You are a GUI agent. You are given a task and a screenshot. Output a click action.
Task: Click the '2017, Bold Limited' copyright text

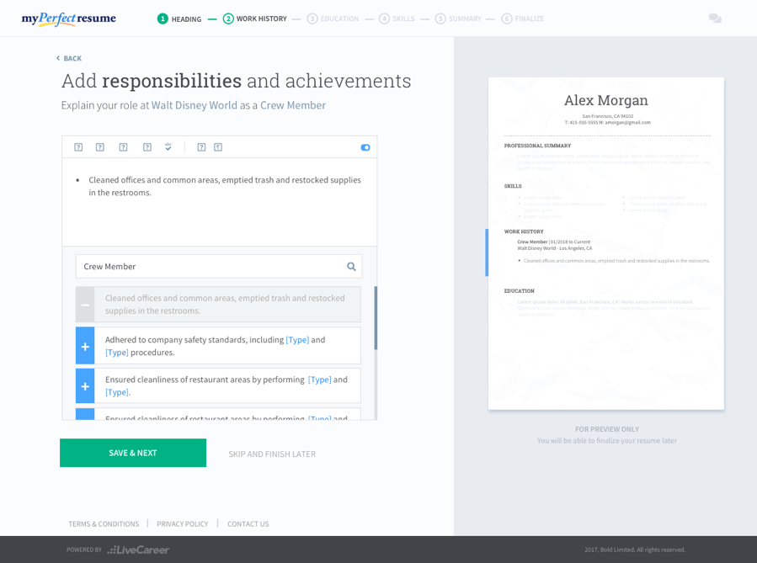coord(635,550)
